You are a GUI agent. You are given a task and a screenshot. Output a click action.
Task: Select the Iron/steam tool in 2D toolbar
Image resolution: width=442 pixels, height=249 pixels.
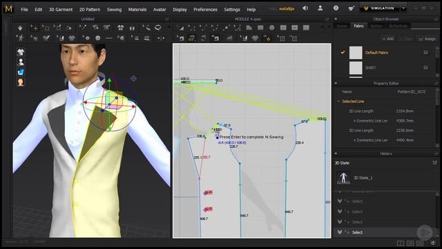tap(229, 38)
